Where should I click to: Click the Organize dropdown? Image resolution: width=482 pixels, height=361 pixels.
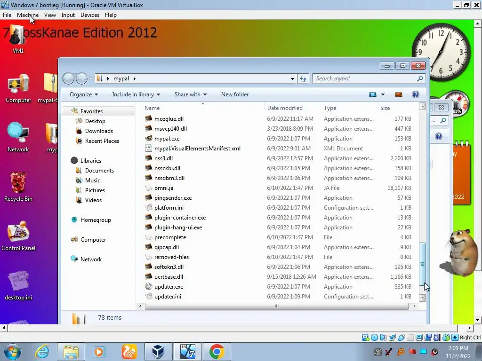pyautogui.click(x=84, y=94)
